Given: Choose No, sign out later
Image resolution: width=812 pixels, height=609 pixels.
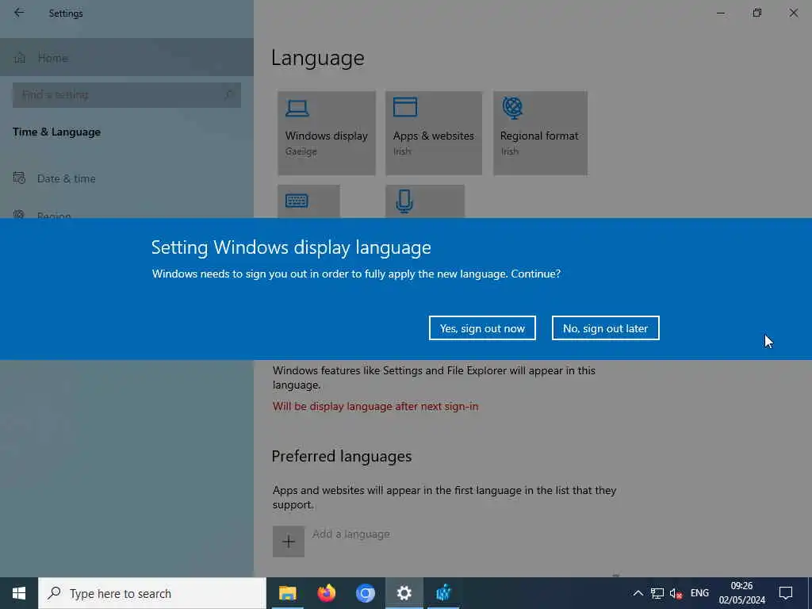Looking at the screenshot, I should point(605,327).
